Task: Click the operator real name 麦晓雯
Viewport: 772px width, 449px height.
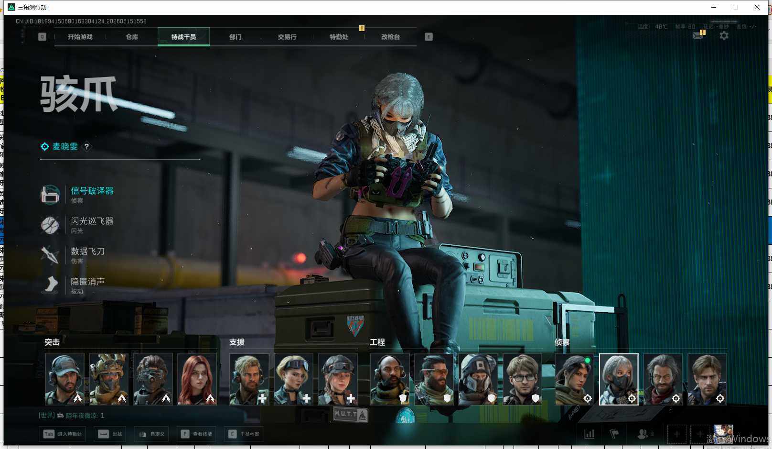Action: tap(65, 147)
